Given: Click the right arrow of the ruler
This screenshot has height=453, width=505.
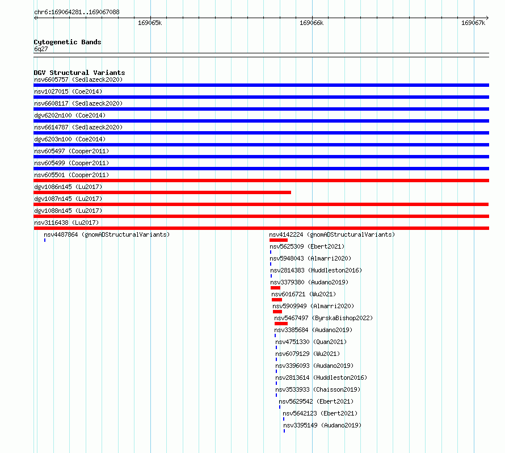Looking at the screenshot, I should pos(487,18).
